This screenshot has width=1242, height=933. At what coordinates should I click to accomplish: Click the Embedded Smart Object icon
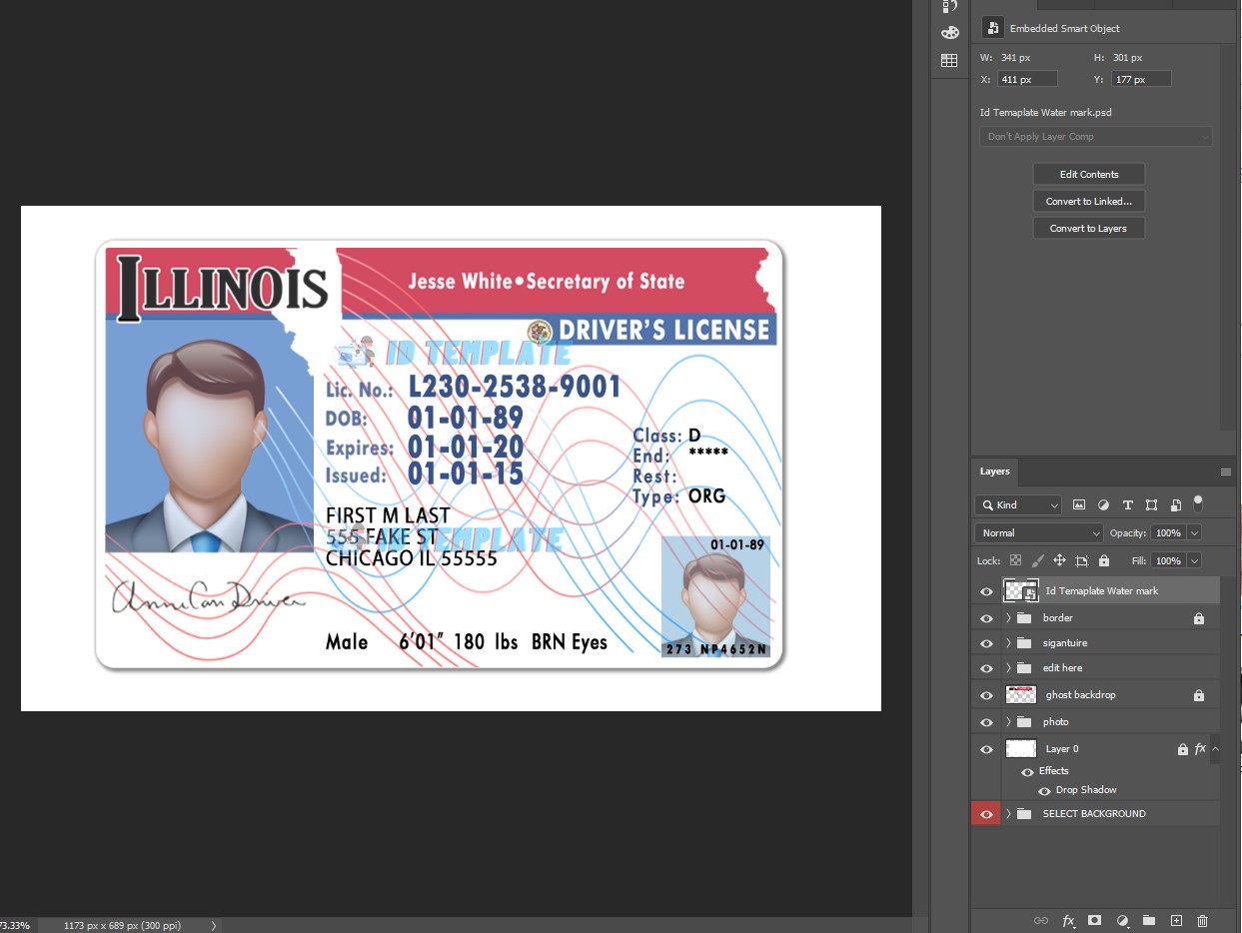[x=992, y=28]
